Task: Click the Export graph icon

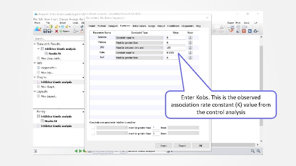Action: click(231, 29)
